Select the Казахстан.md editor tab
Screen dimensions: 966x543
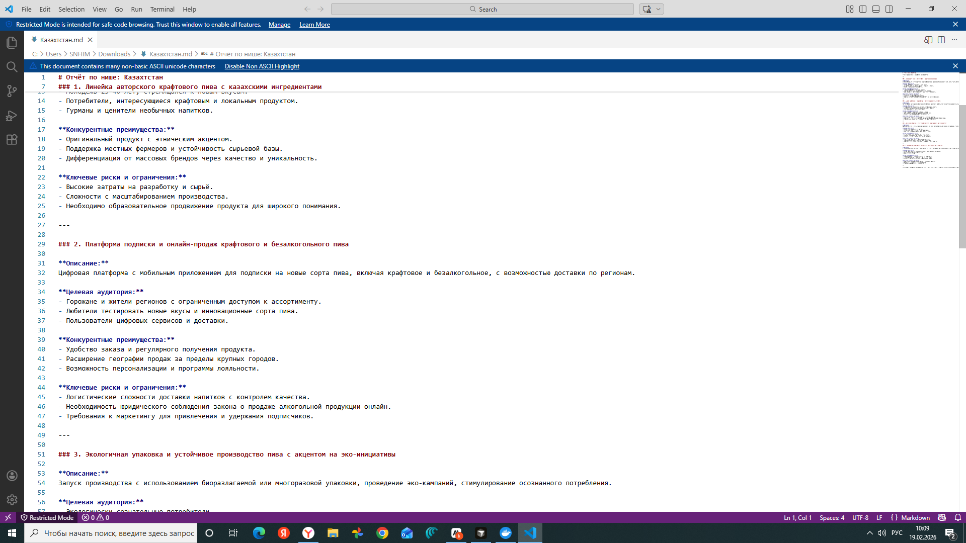click(x=61, y=40)
